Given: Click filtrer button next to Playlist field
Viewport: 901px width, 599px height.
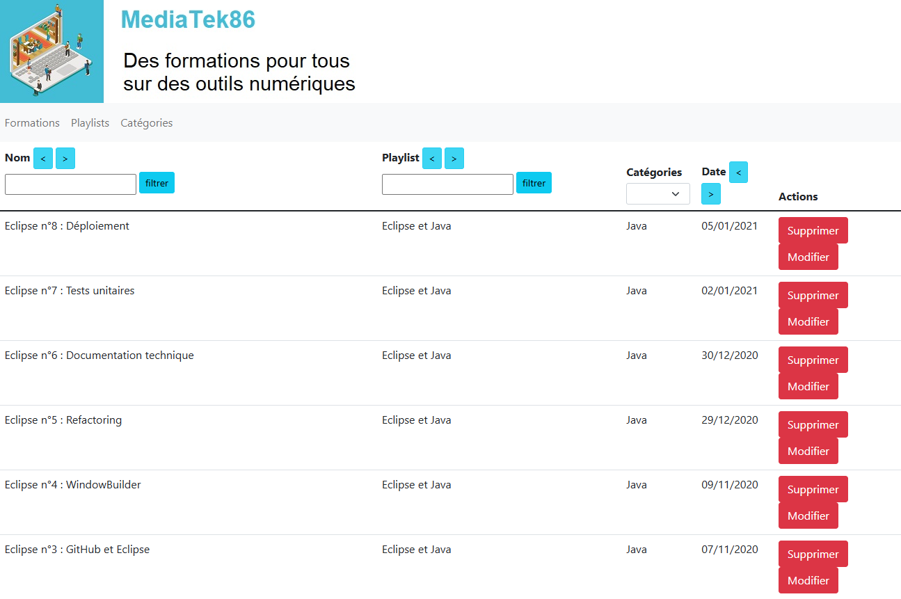Looking at the screenshot, I should click(x=534, y=183).
